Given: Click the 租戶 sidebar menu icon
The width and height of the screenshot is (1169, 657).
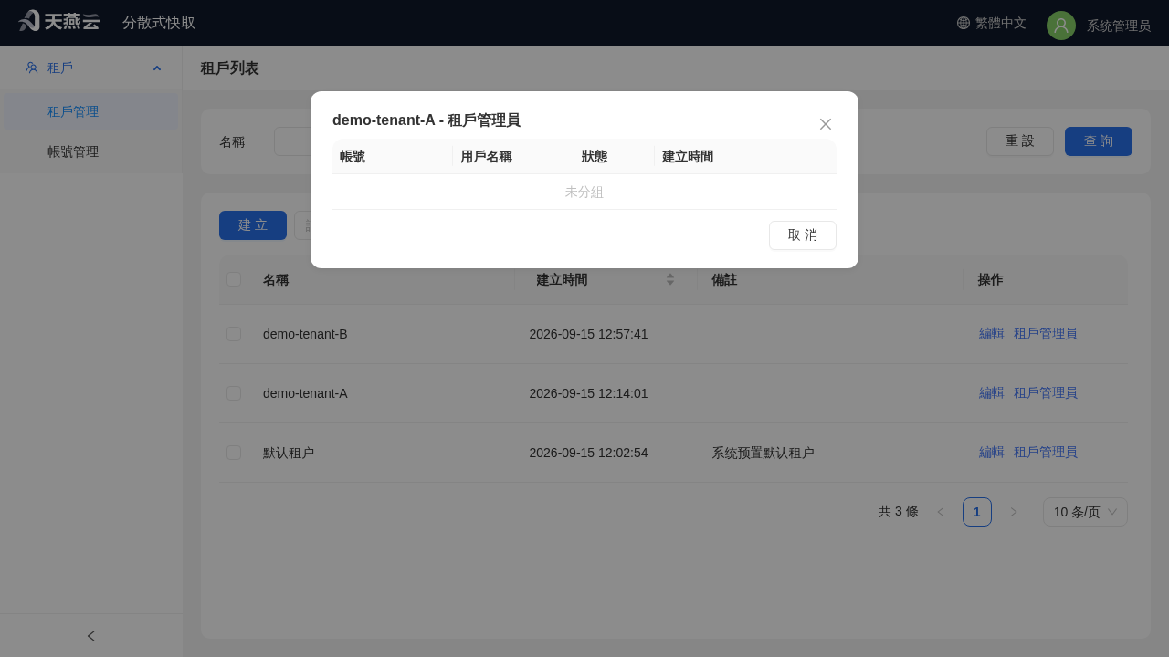Looking at the screenshot, I should pyautogui.click(x=32, y=68).
